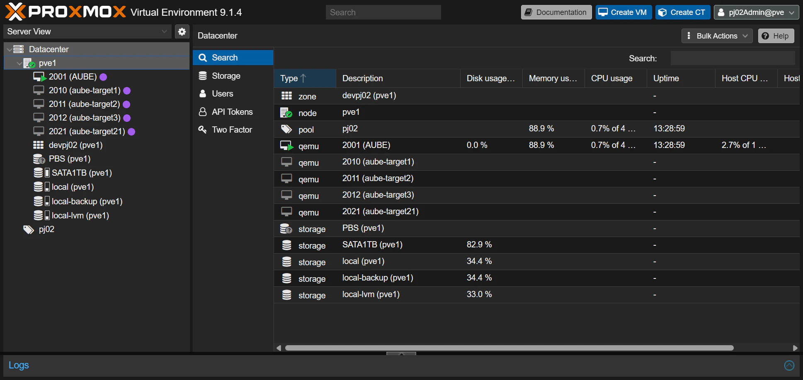Sort by the Memory usage column
The height and width of the screenshot is (380, 803).
(x=553, y=78)
